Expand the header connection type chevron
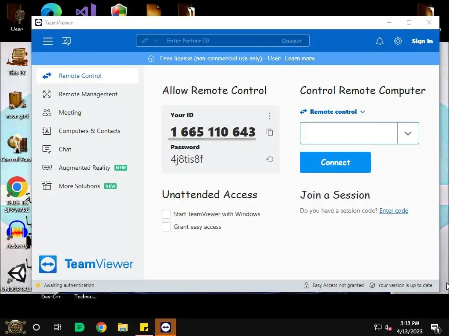This screenshot has width=449, height=336. coord(157,41)
